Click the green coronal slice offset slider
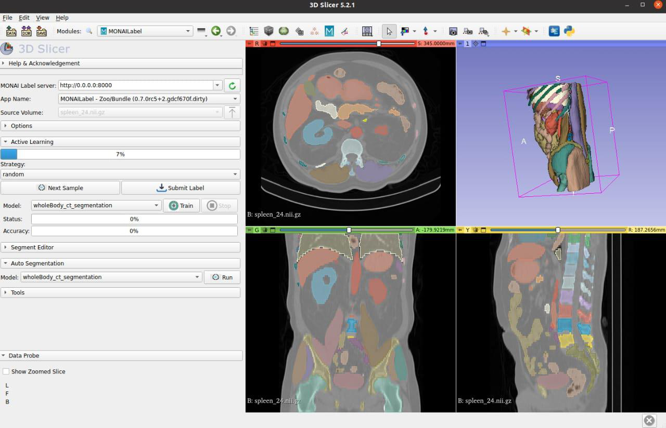Screen dimensions: 666x428 click(x=347, y=230)
